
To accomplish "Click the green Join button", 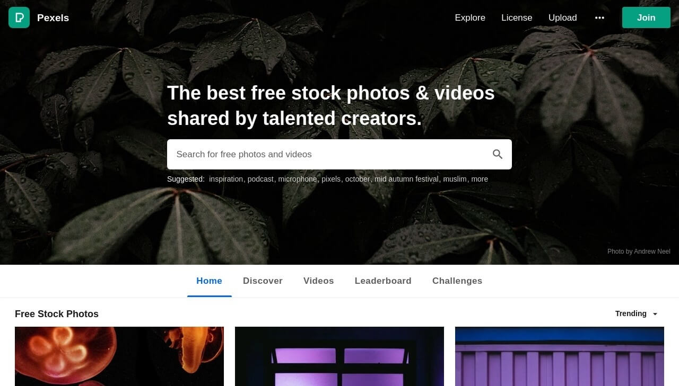I will pos(646,17).
